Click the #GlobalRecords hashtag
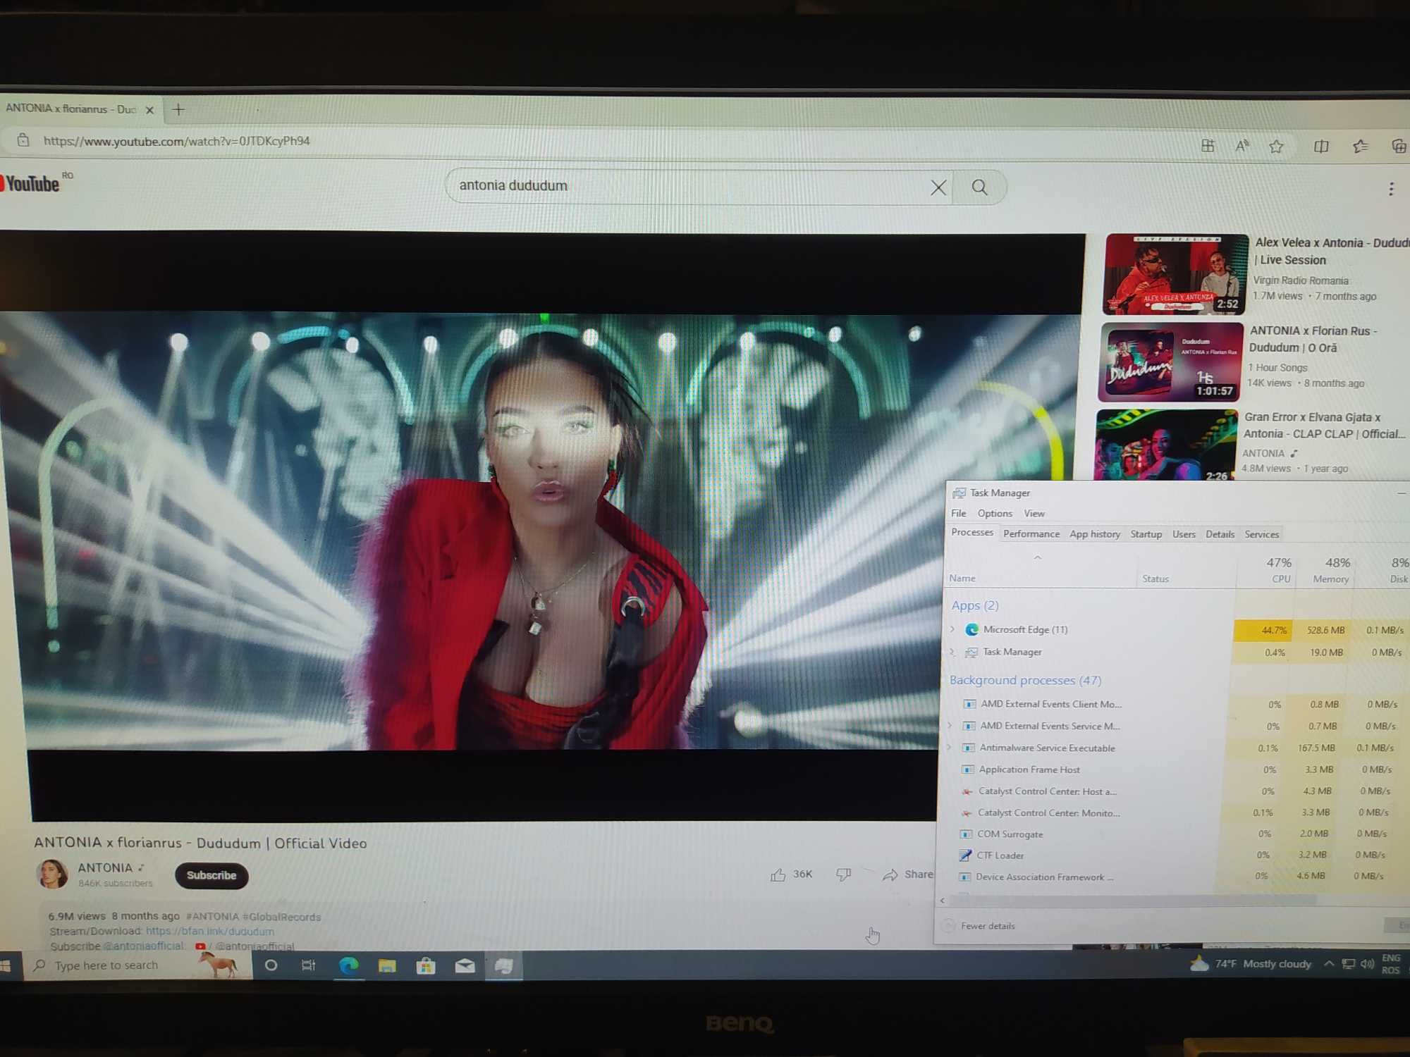 [281, 917]
